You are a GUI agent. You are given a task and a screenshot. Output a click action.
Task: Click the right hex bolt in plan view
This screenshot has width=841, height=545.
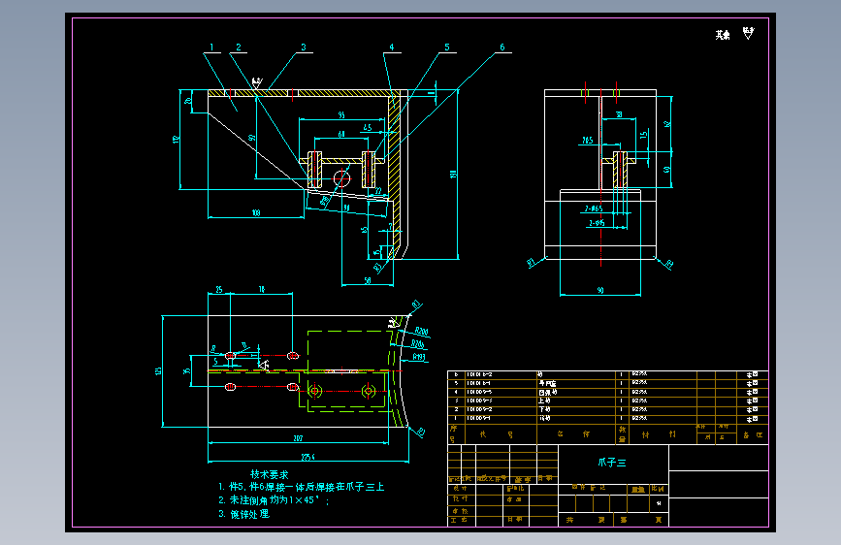368,391
